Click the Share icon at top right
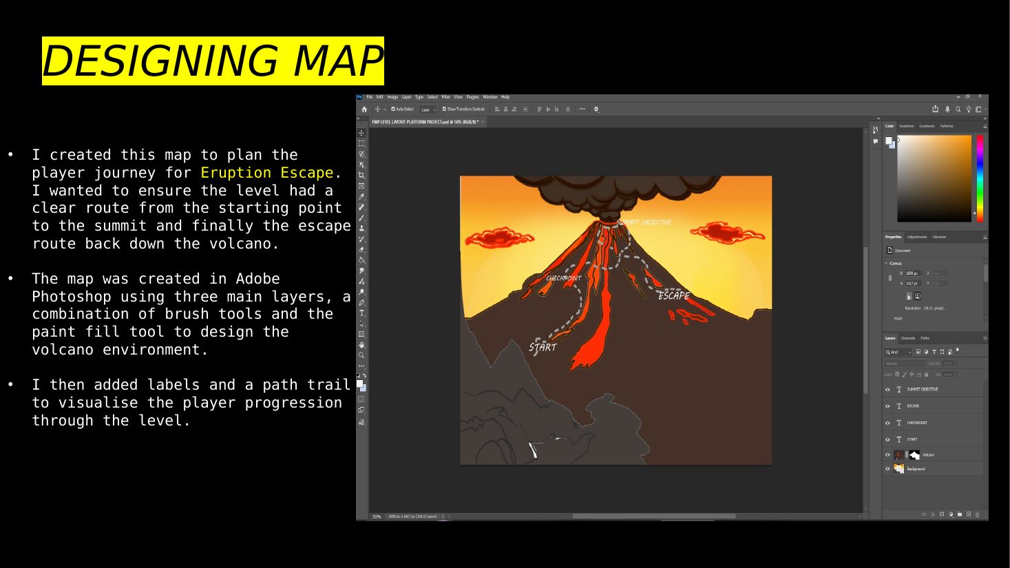The width and height of the screenshot is (1010, 568). (935, 109)
